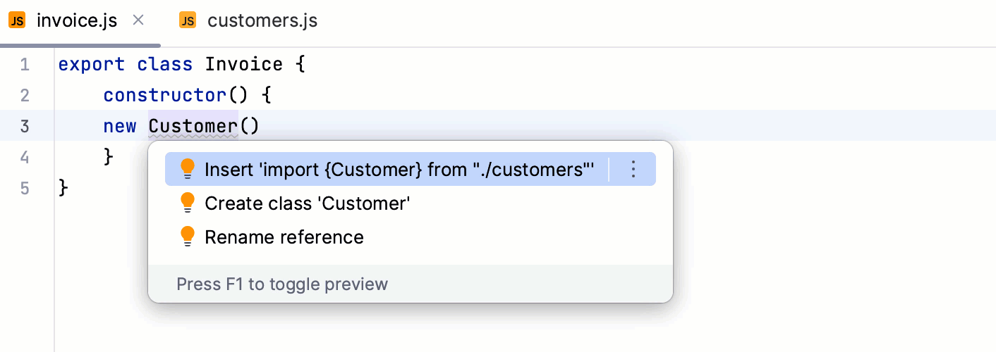
Task: Open the three-dot more options menu
Action: click(633, 169)
